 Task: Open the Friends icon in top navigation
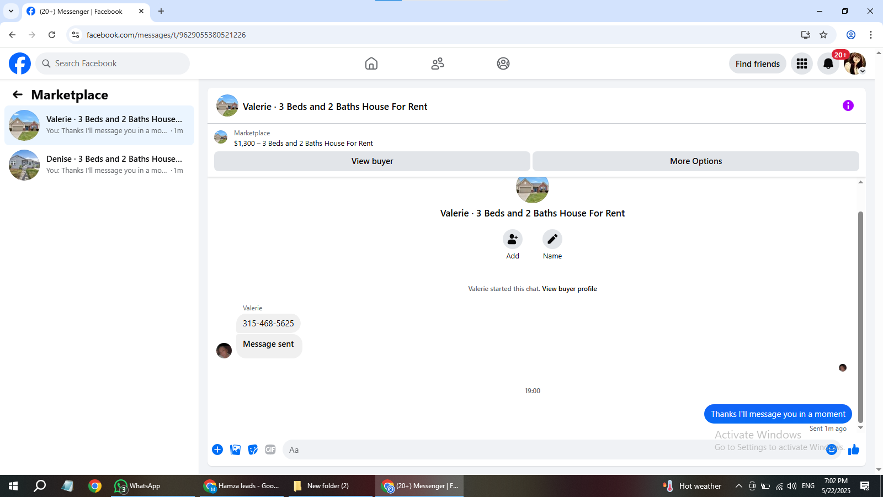pyautogui.click(x=438, y=64)
